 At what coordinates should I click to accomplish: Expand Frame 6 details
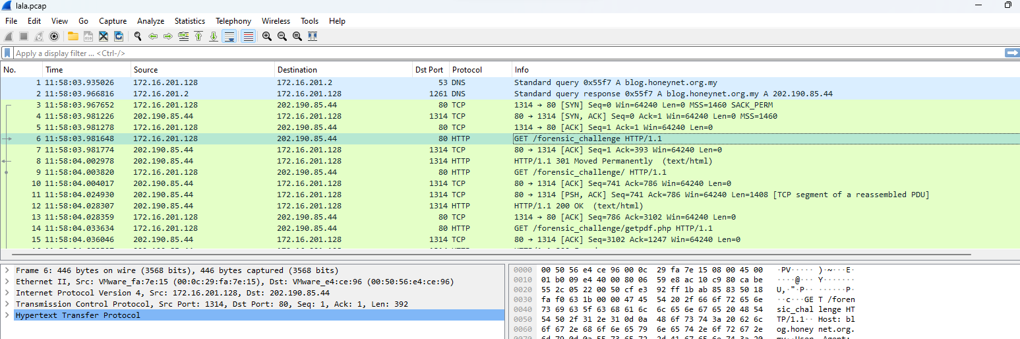point(7,270)
